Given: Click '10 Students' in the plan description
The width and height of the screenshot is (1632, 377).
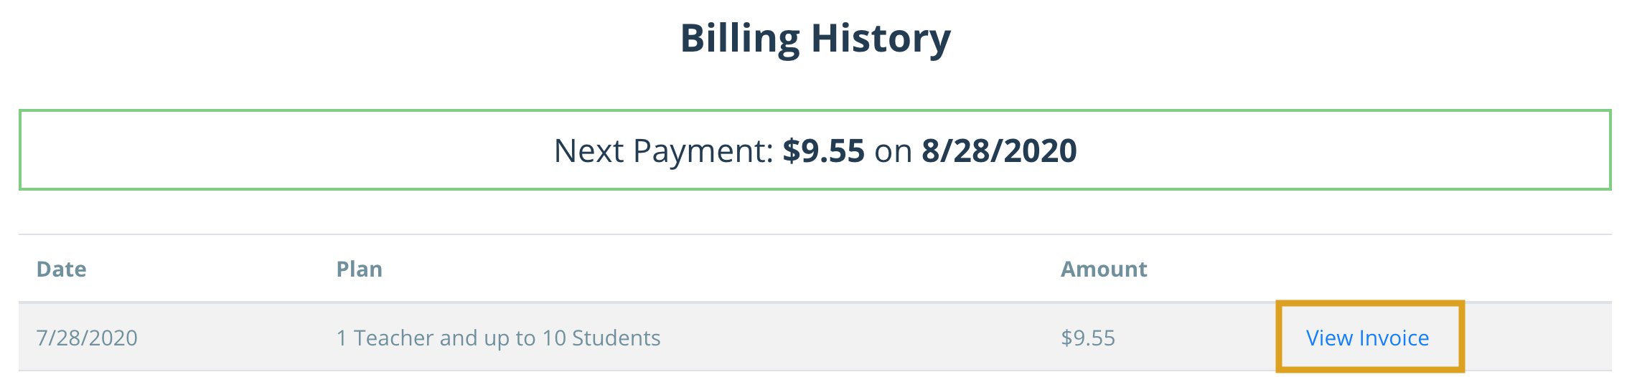Looking at the screenshot, I should 601,338.
